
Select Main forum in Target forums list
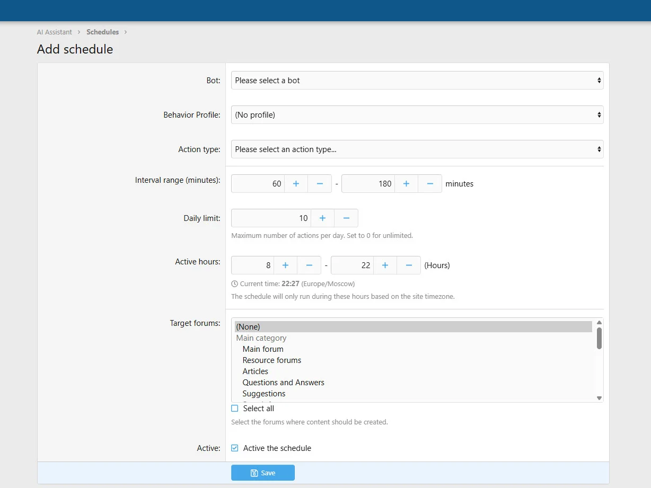click(x=263, y=349)
